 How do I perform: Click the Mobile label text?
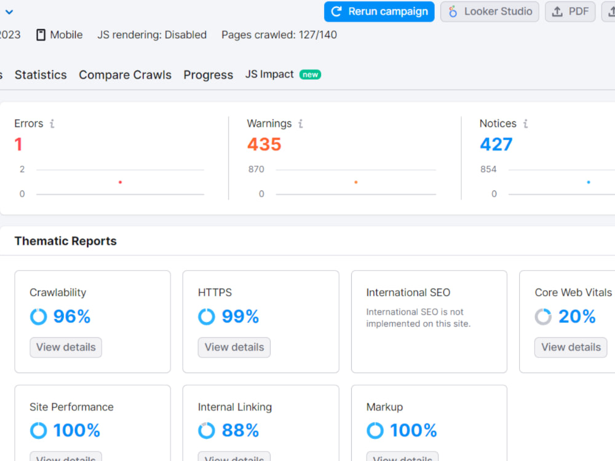point(66,35)
